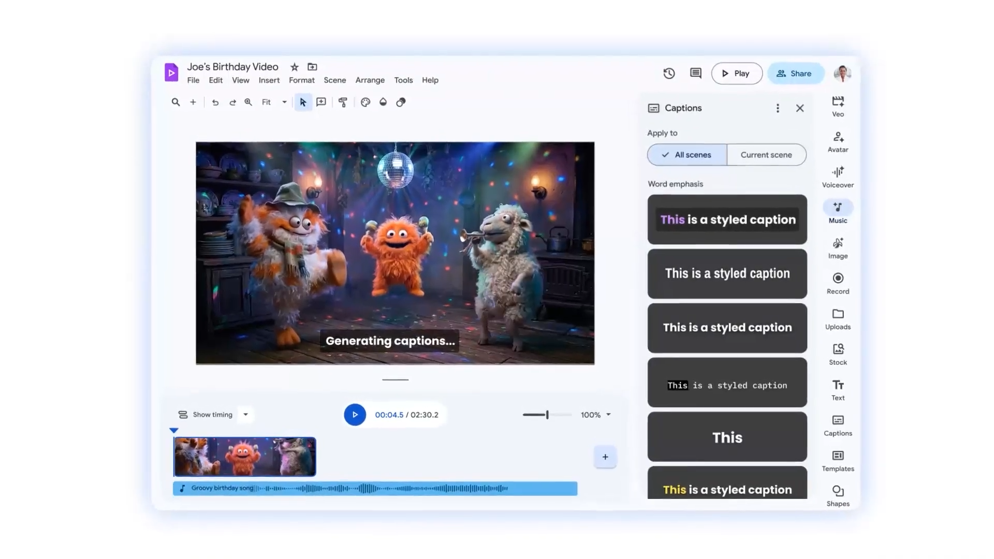Open version history clock icon

pyautogui.click(x=669, y=73)
